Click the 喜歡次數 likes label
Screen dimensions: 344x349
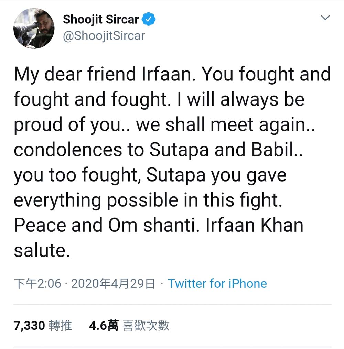click(146, 325)
